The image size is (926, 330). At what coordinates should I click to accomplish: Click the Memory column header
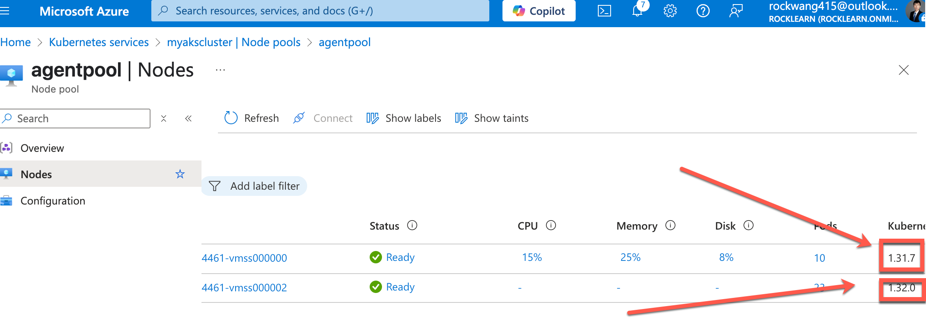[637, 226]
